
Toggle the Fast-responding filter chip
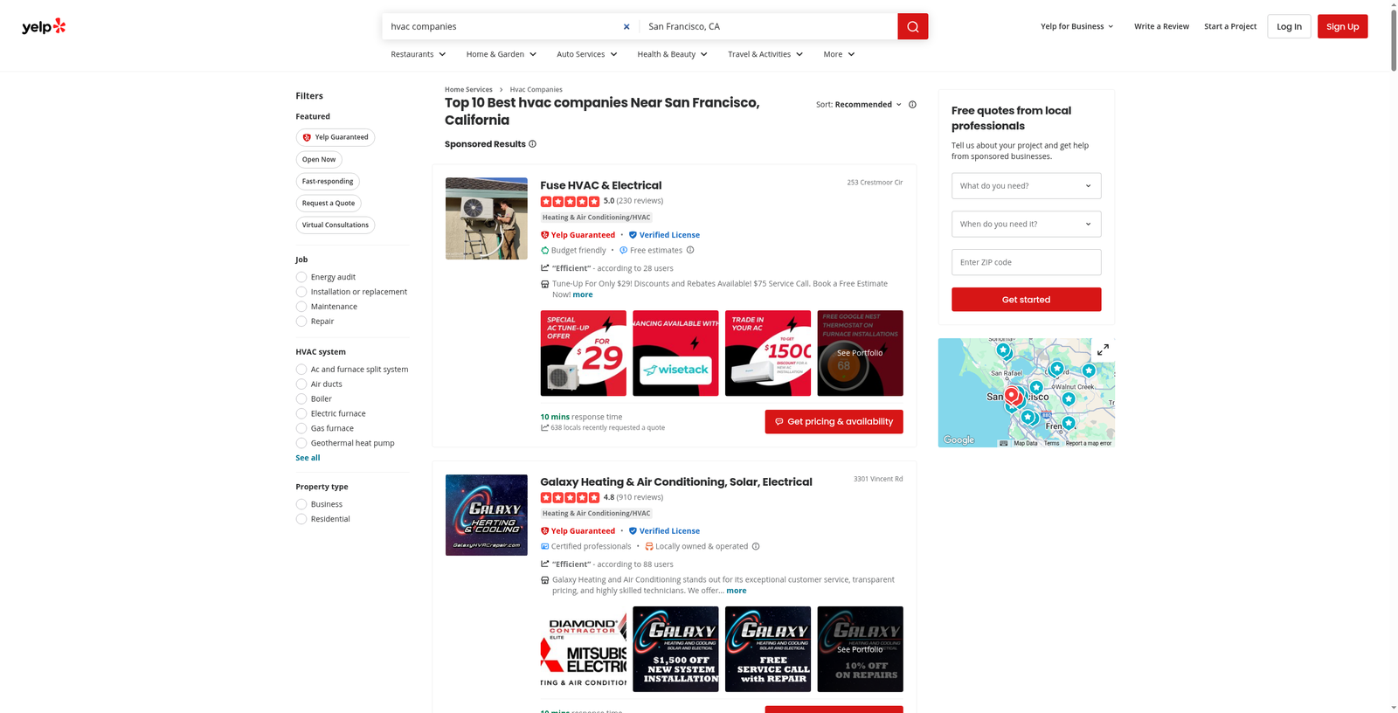click(x=328, y=182)
